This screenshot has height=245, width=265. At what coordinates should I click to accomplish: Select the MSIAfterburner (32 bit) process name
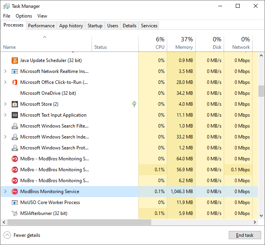pos(44,213)
